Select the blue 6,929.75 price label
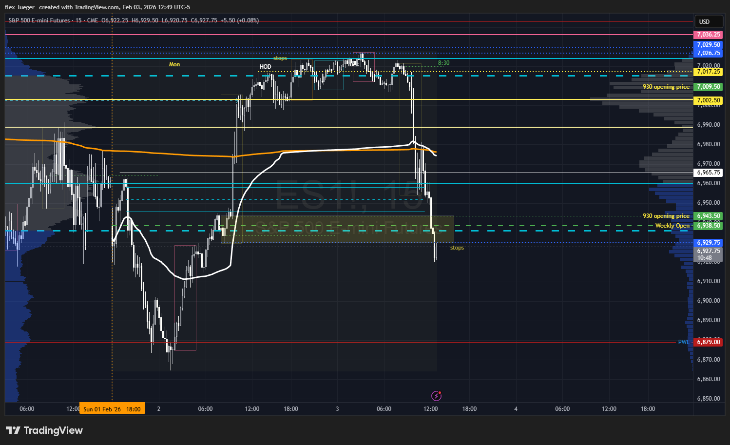 point(708,243)
